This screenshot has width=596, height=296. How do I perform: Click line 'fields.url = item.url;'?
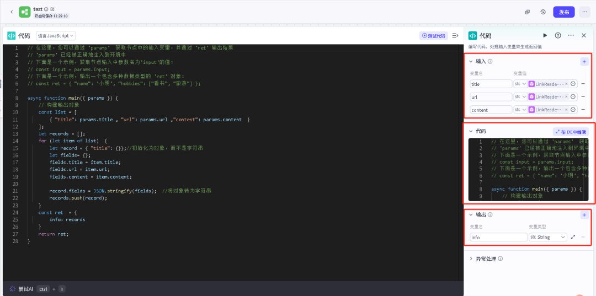(x=79, y=169)
